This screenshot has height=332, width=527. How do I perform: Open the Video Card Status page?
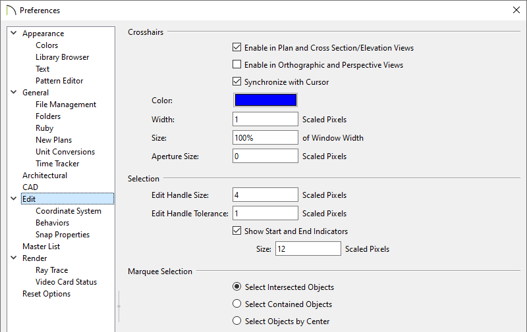(67, 281)
